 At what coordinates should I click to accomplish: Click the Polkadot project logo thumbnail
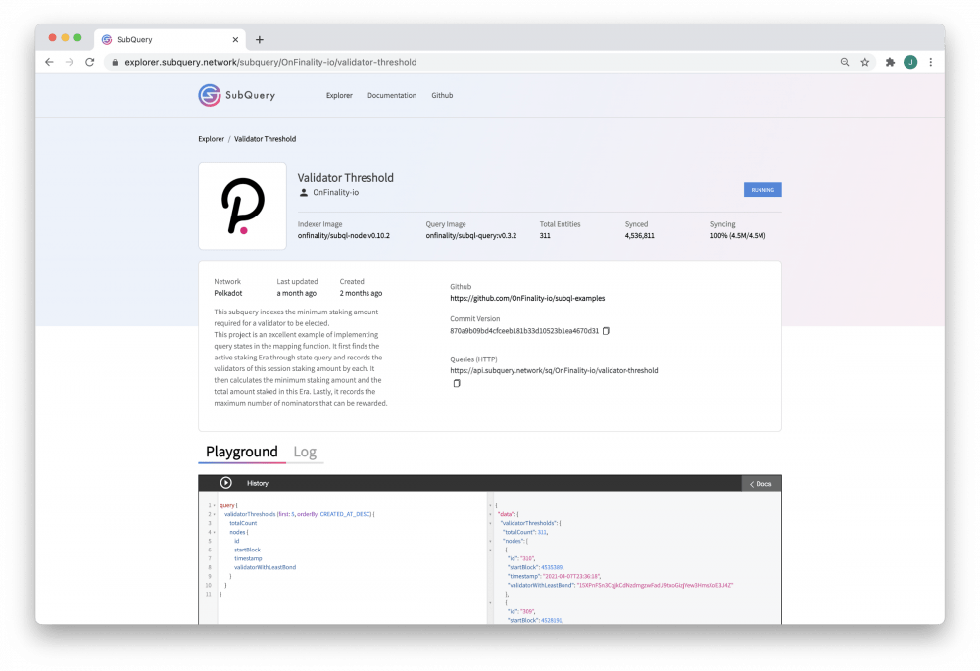(242, 206)
